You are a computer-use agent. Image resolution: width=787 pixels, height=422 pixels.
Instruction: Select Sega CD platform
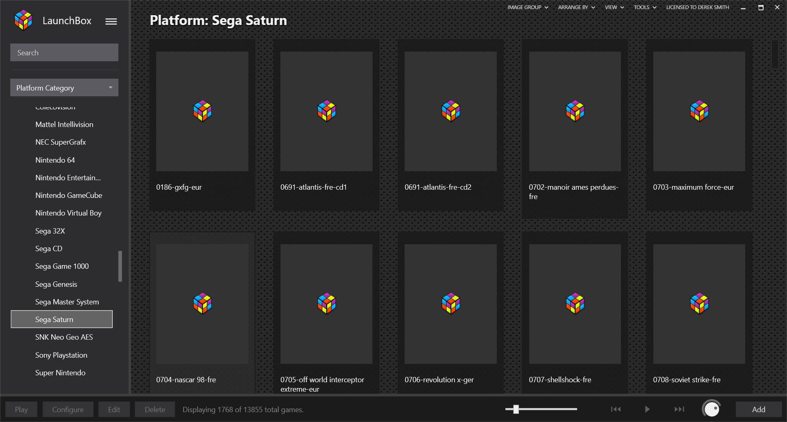coord(49,248)
